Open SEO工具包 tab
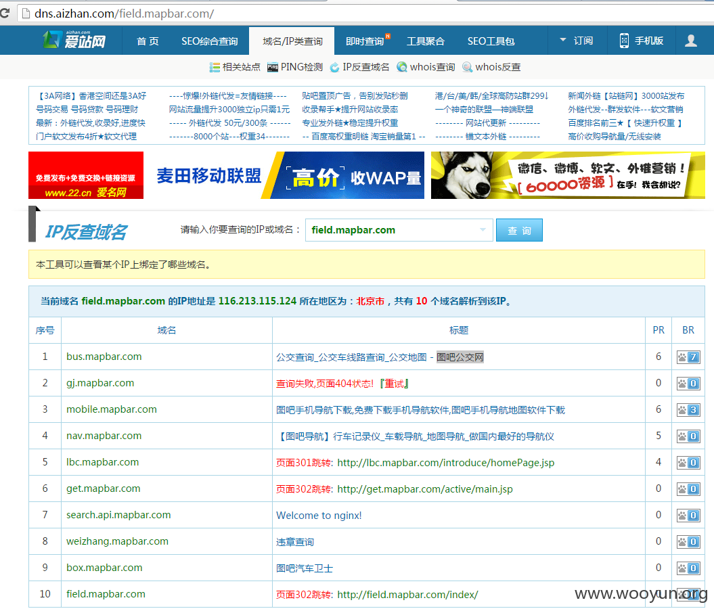Viewport: 714px width, 613px height. tap(491, 41)
